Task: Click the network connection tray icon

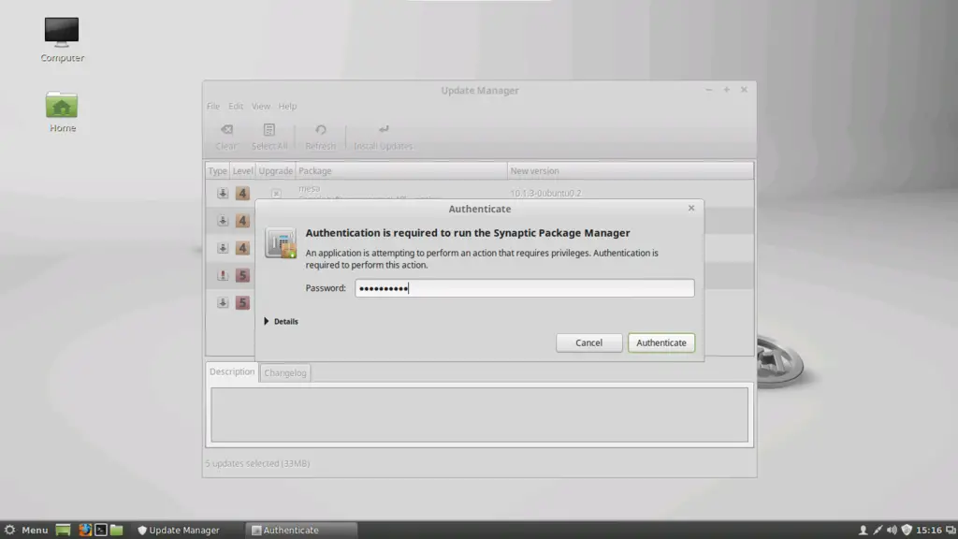Action: click(878, 530)
